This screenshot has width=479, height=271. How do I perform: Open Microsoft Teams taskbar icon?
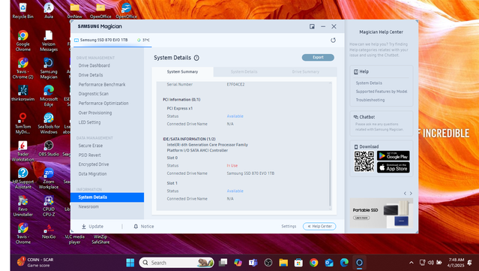(253, 263)
